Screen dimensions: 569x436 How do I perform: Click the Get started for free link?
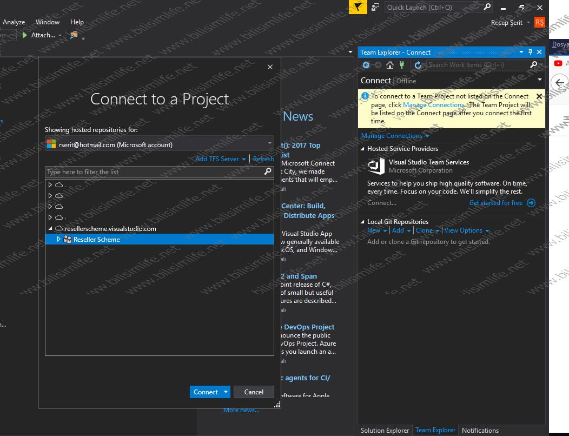pos(495,203)
